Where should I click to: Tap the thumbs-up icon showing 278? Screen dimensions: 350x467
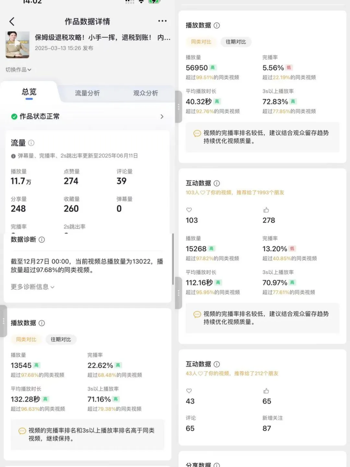pyautogui.click(x=266, y=210)
